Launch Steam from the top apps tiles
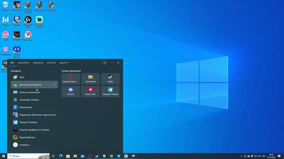The width and height of the screenshot is (284, 159). (110, 79)
